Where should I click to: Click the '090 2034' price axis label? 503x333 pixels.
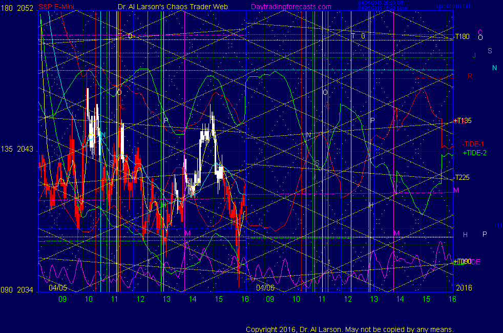pyautogui.click(x=17, y=289)
